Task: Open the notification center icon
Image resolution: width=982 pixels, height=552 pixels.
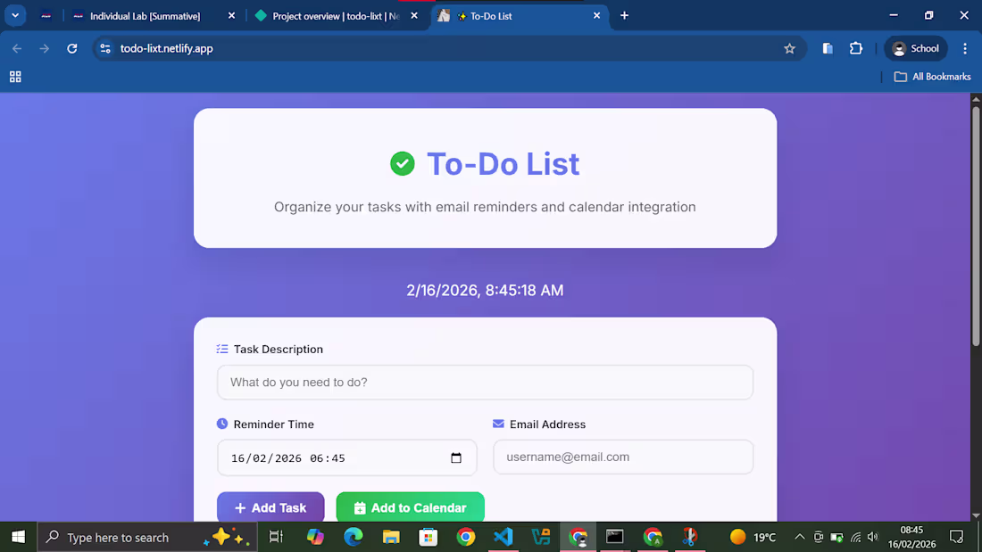Action: pyautogui.click(x=956, y=537)
